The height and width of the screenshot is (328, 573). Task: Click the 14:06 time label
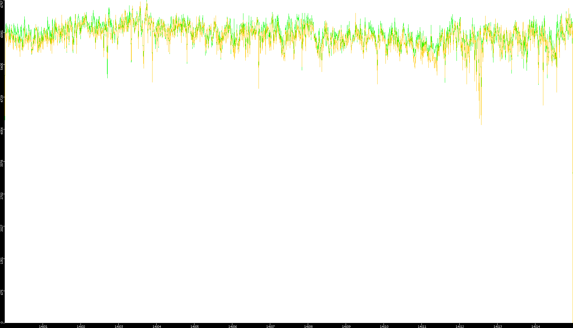[232, 326]
